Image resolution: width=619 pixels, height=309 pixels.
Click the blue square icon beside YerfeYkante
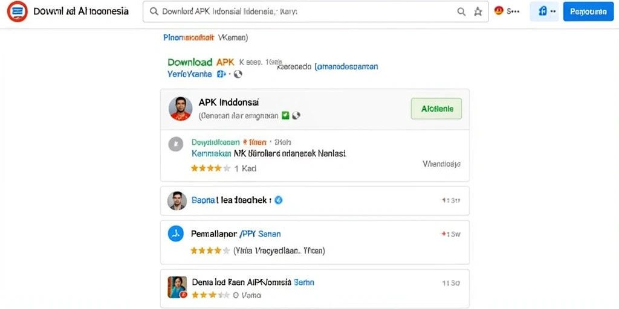point(221,74)
